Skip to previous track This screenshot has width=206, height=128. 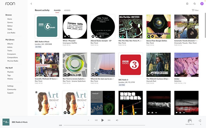(96, 120)
